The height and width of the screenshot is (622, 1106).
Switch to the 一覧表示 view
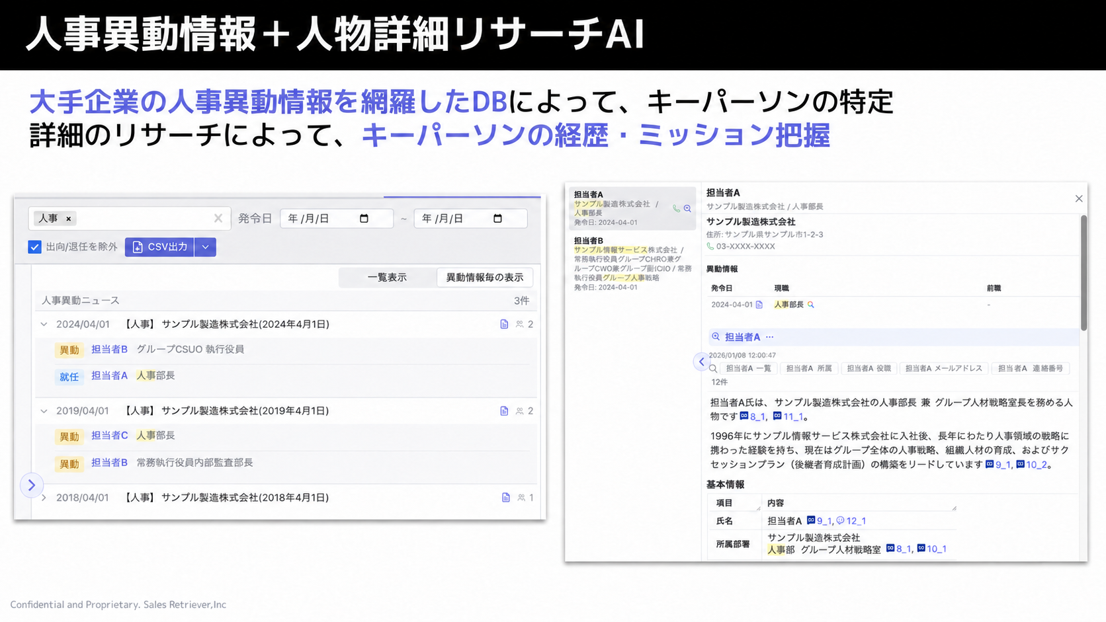point(387,278)
